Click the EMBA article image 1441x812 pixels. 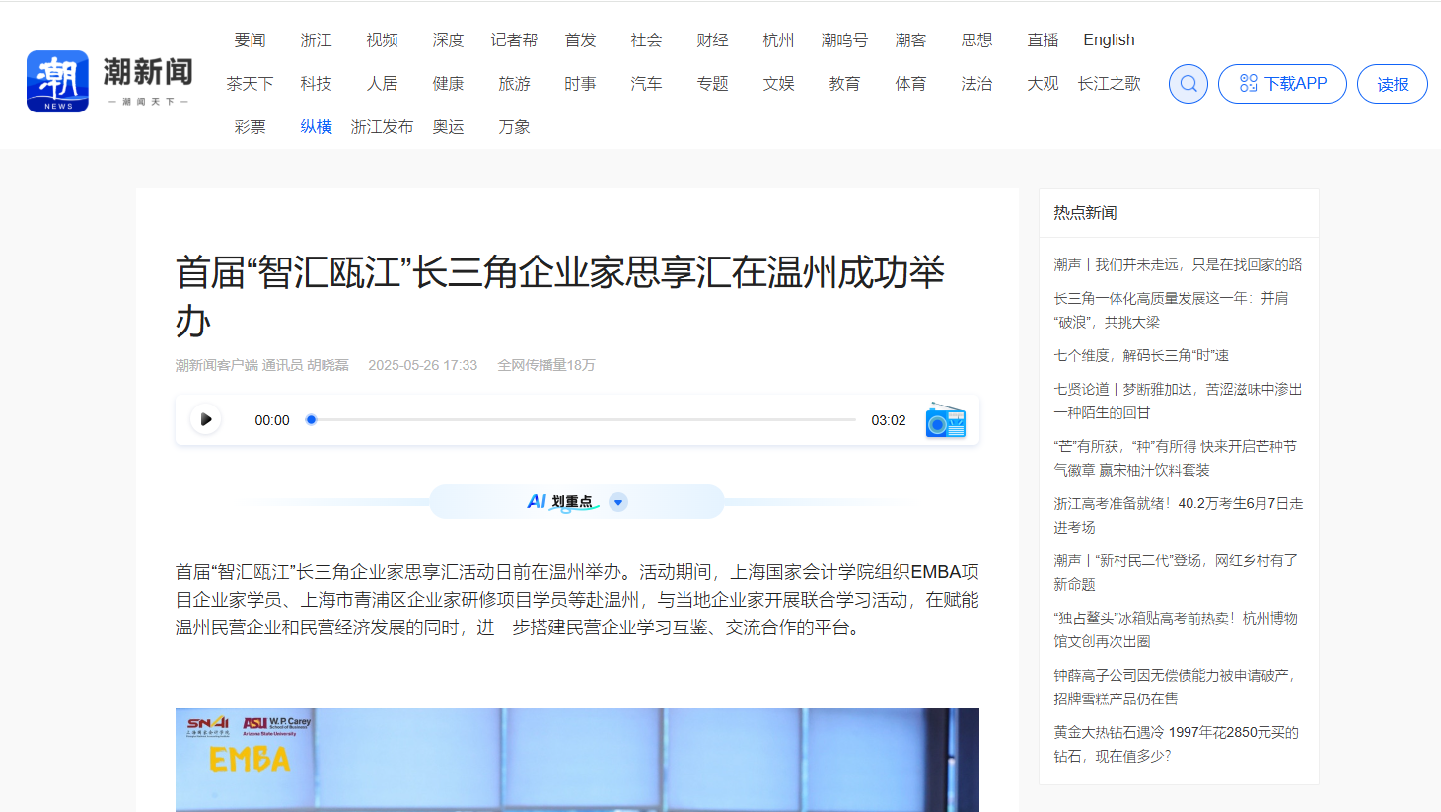click(x=577, y=760)
